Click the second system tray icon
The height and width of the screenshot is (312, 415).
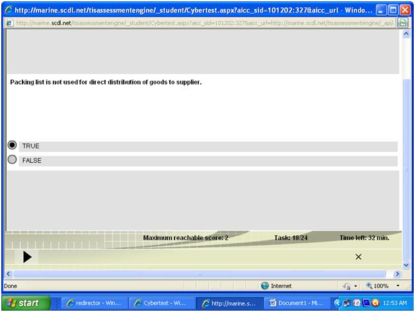click(357, 303)
